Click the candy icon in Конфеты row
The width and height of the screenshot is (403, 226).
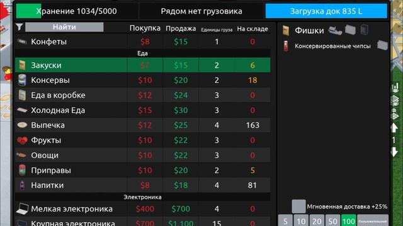pos(22,41)
